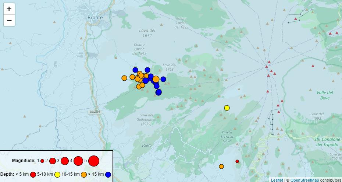The width and height of the screenshot is (342, 182).
Task: Click the leftmost orange marker in cluster
Action: 124,78
